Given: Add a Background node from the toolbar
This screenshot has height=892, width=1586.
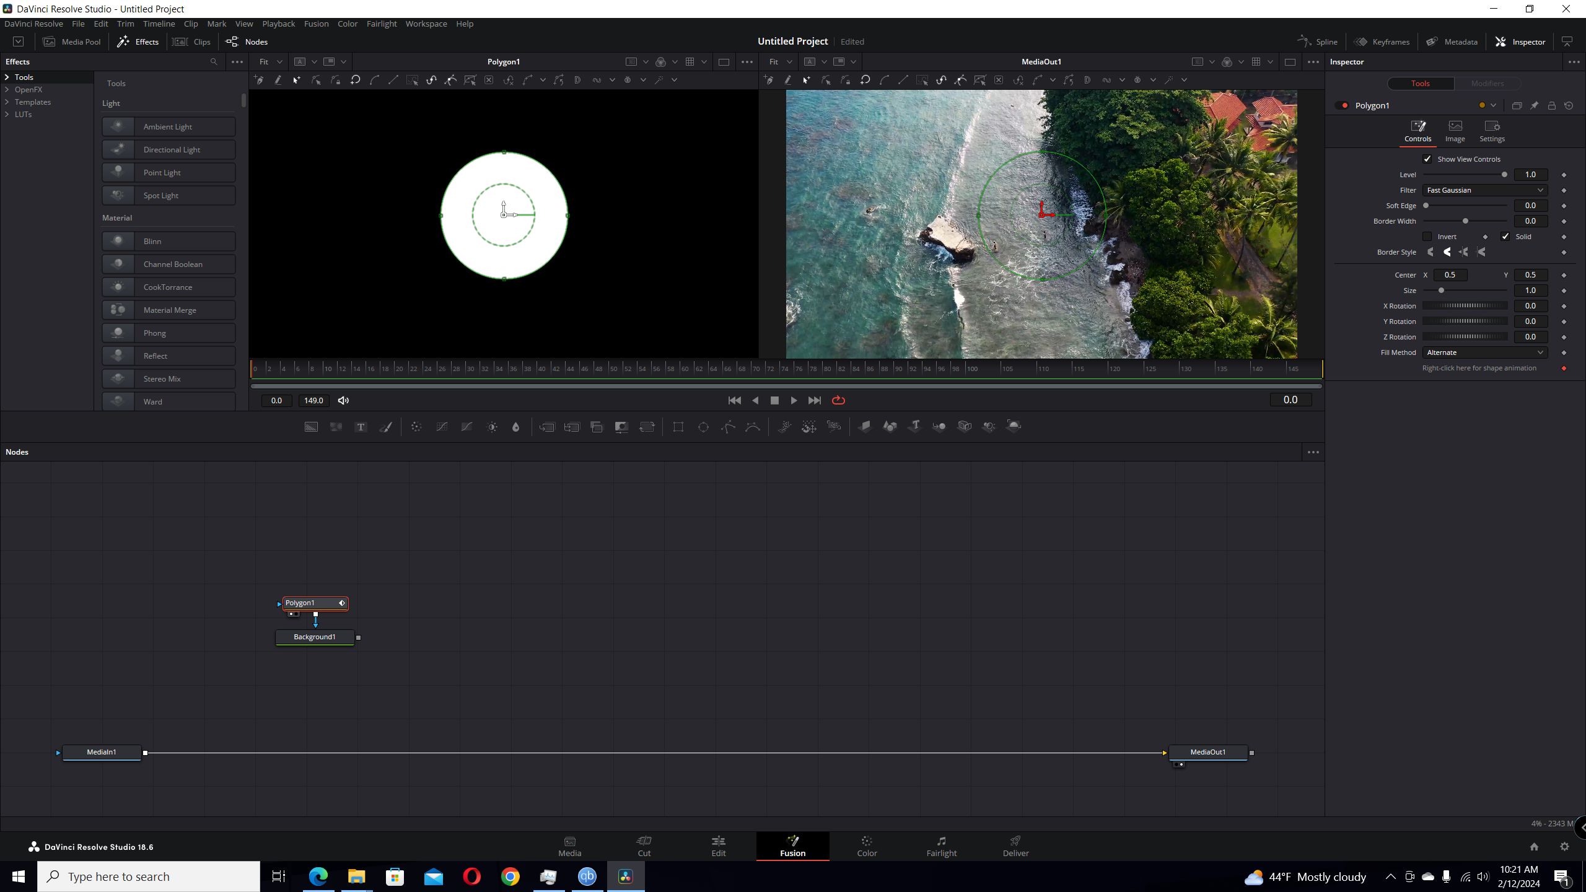Looking at the screenshot, I should coord(311,427).
